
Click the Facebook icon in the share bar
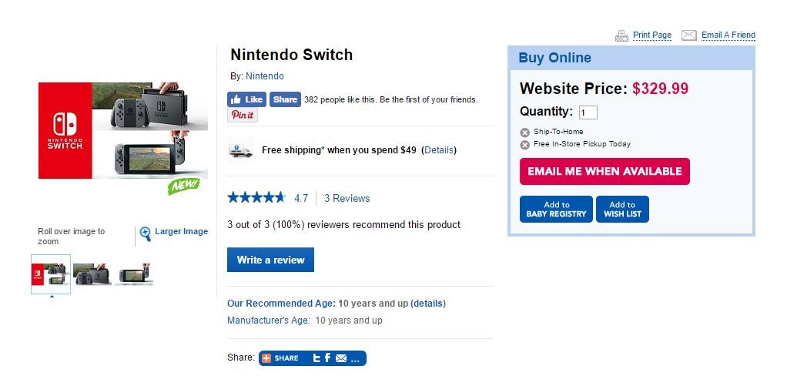[x=327, y=358]
